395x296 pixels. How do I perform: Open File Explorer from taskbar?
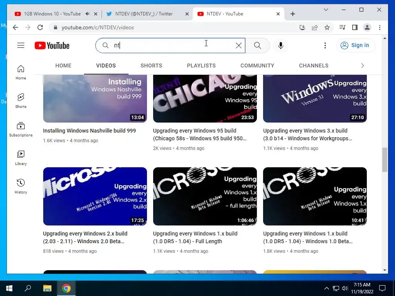(47, 288)
